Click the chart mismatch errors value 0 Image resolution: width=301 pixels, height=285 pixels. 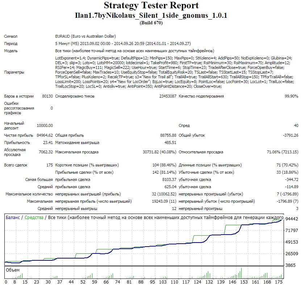coord(51,108)
